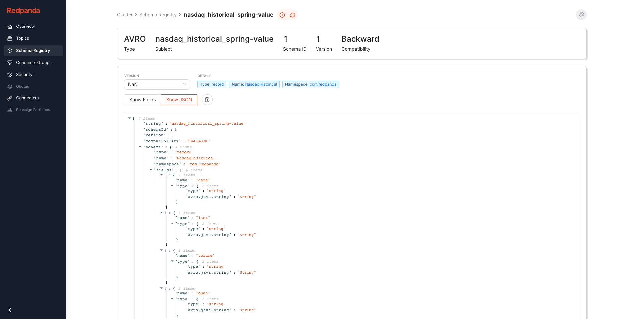Screen dimensions: 637x319
Task: Switch to Show Fields view
Action: (x=143, y=100)
